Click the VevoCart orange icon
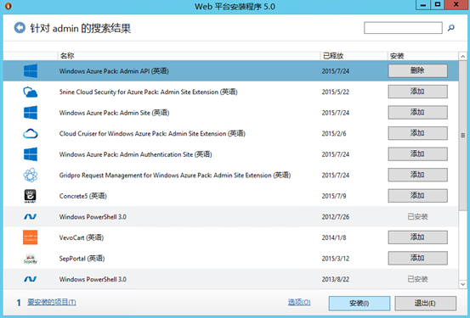The width and height of the screenshot is (470, 318). pos(31,237)
